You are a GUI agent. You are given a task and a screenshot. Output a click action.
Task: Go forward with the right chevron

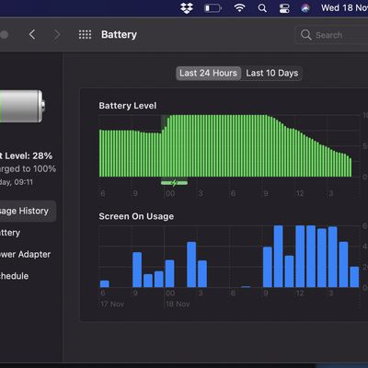(57, 34)
